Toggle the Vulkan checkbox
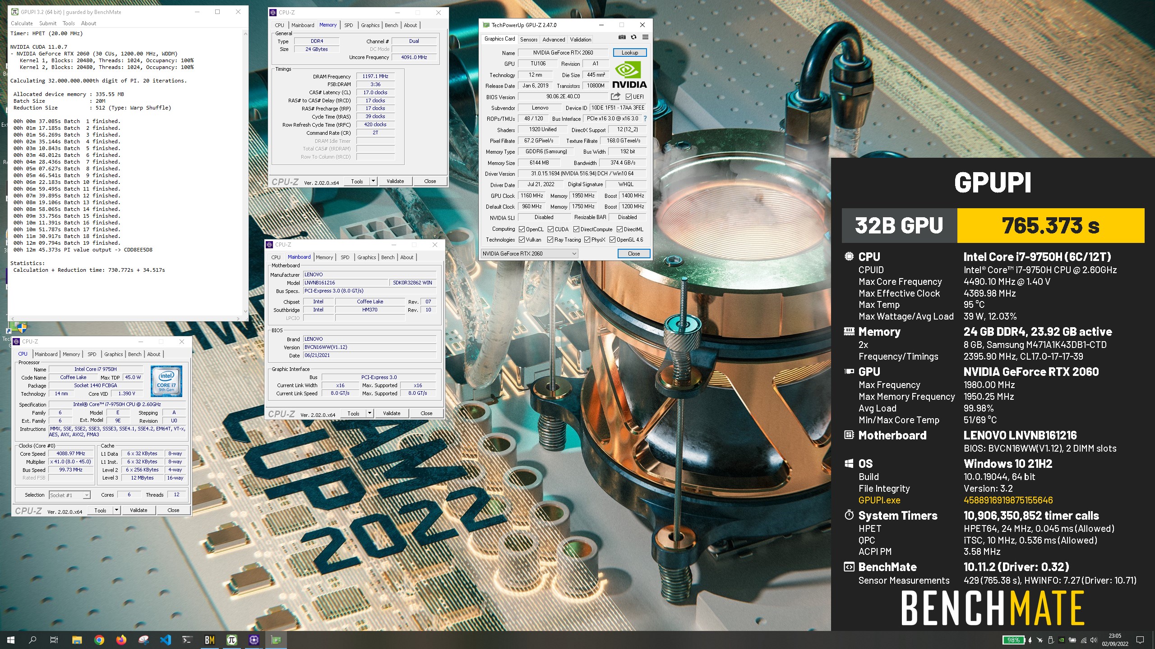Image resolution: width=1155 pixels, height=649 pixels. 522,240
